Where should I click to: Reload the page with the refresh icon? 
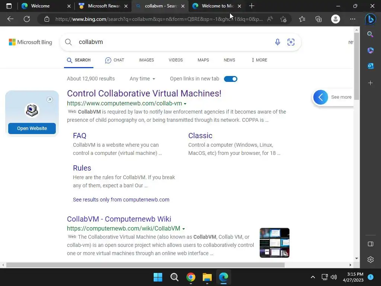pos(27,19)
